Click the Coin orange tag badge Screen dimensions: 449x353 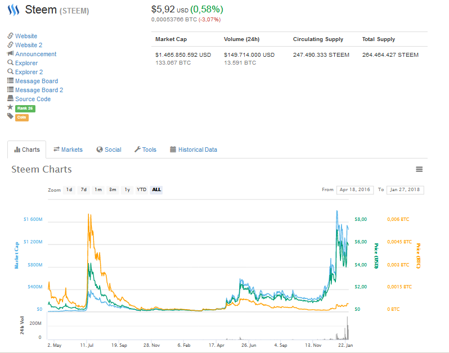pos(22,117)
